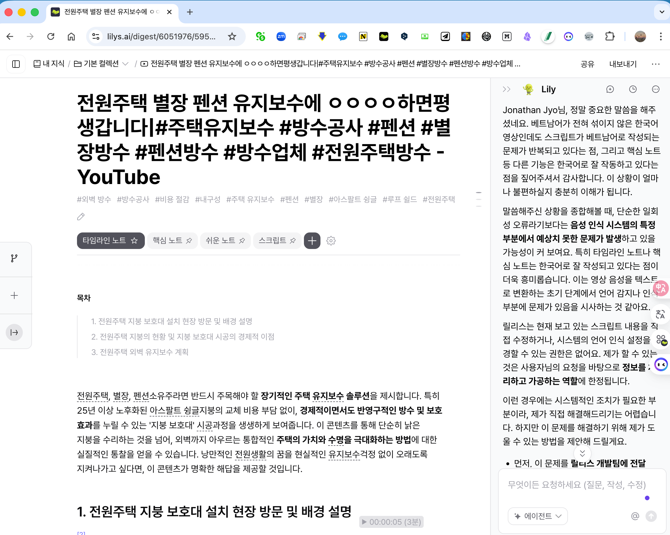Toggle star on 타임라인 노트 tab
The height and width of the screenshot is (535, 670).
[134, 241]
